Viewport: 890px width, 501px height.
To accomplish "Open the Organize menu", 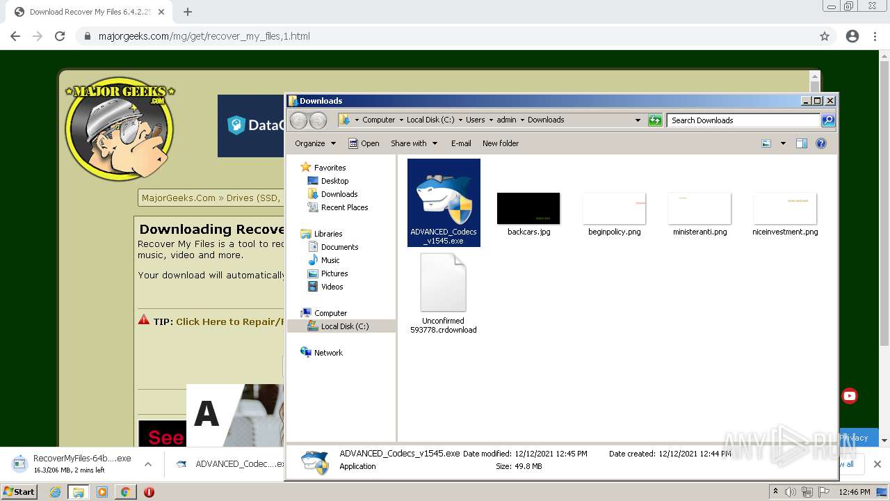I will coord(315,143).
